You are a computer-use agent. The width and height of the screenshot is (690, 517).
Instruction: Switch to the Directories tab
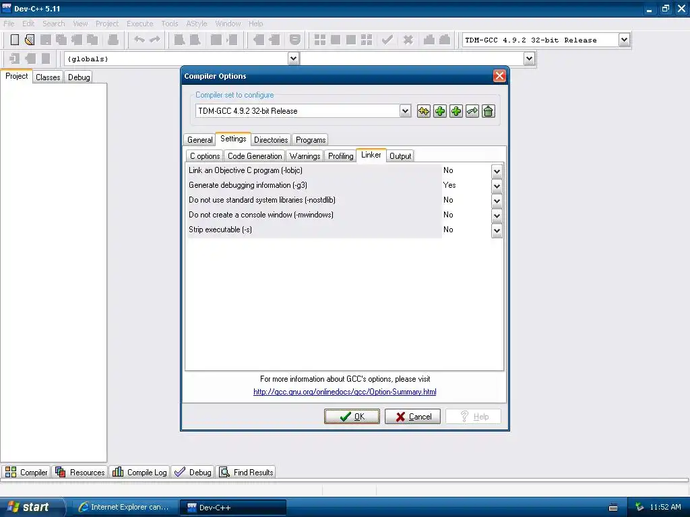click(271, 140)
